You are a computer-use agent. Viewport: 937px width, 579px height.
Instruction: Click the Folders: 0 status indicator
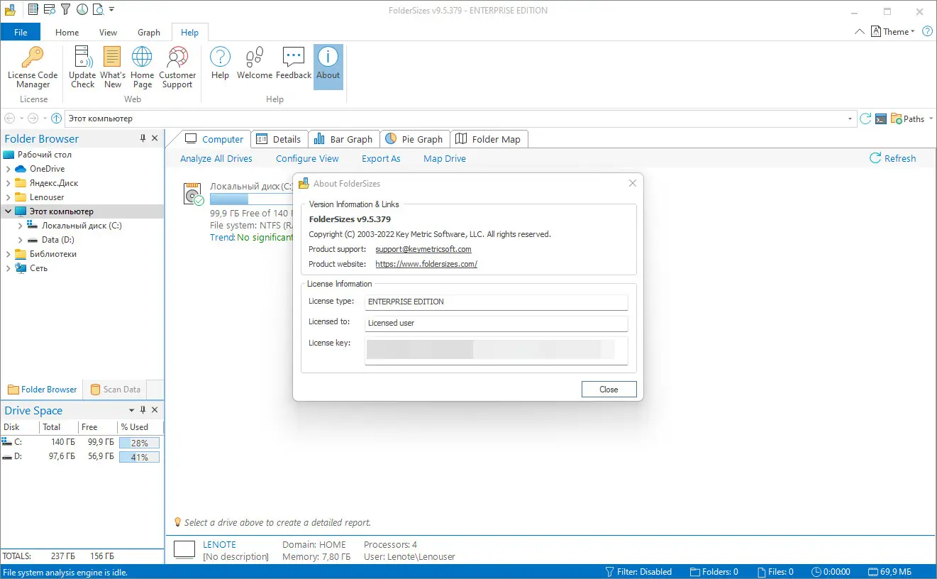pos(715,572)
